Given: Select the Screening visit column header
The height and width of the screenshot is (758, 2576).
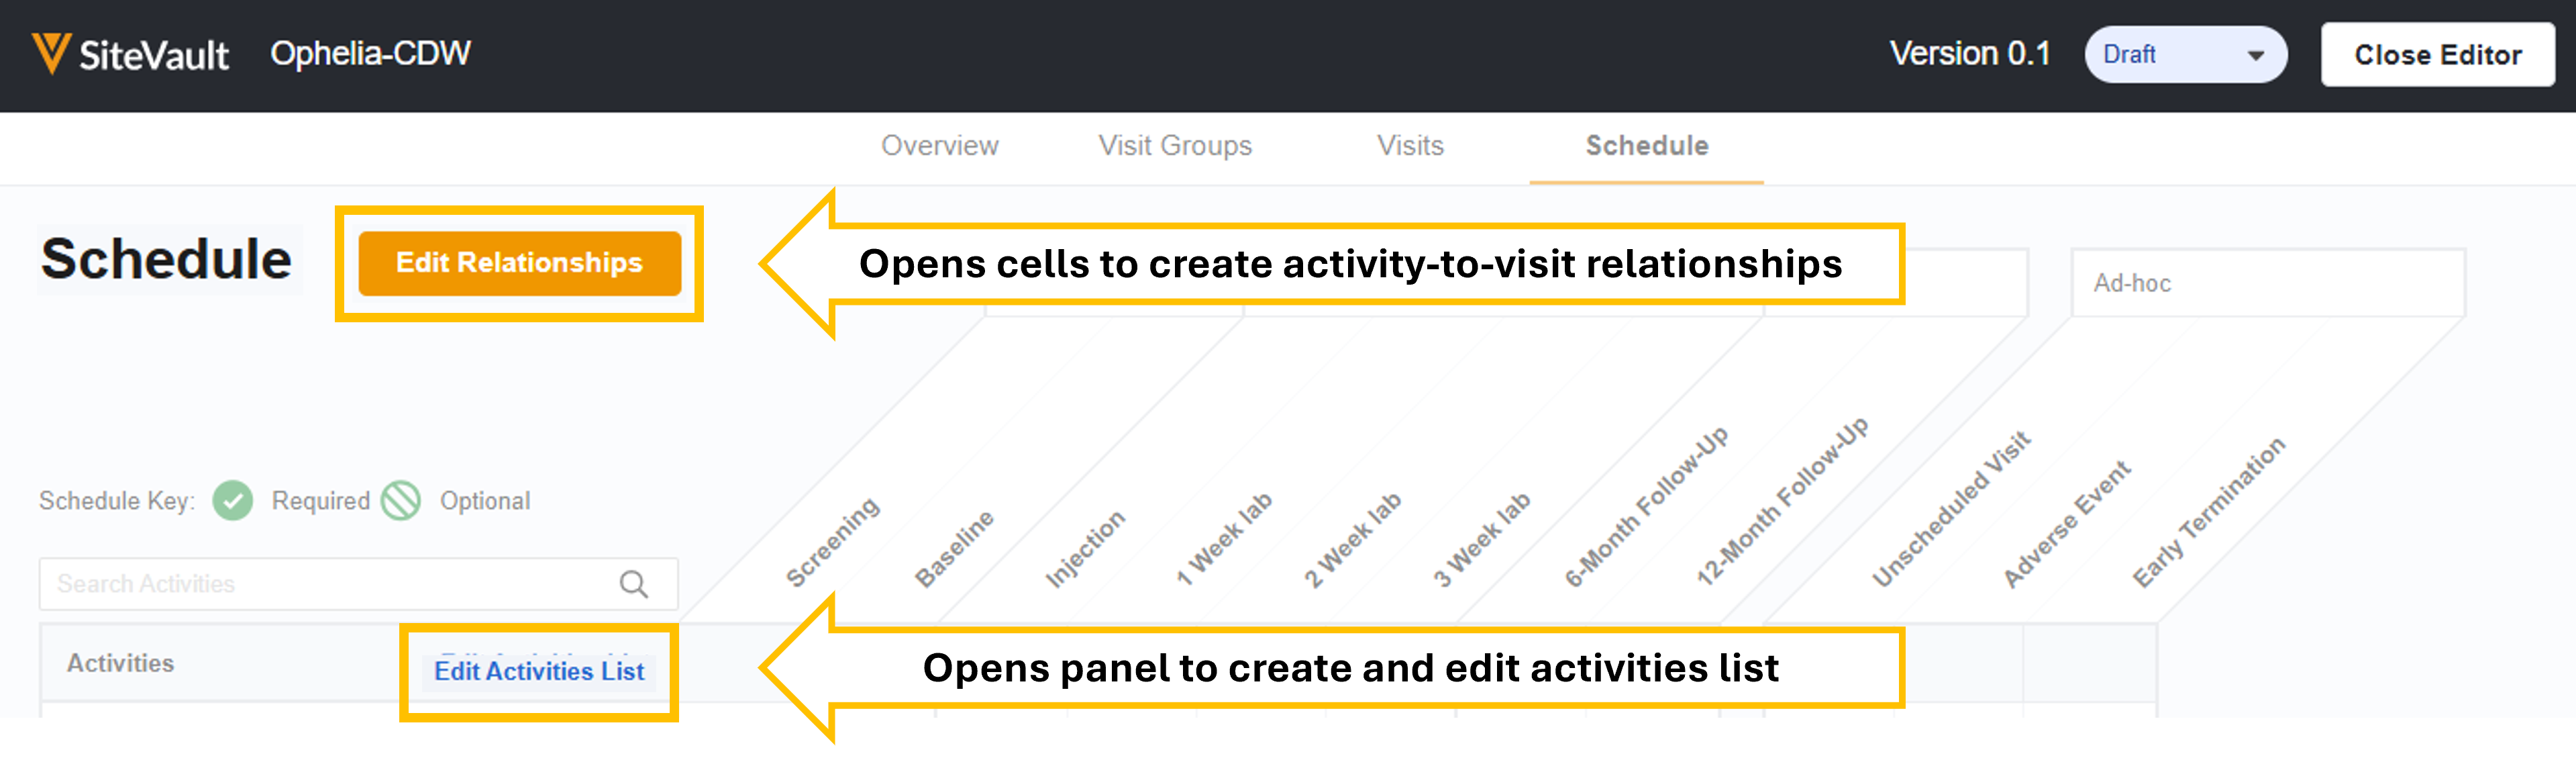Looking at the screenshot, I should pos(833,541).
